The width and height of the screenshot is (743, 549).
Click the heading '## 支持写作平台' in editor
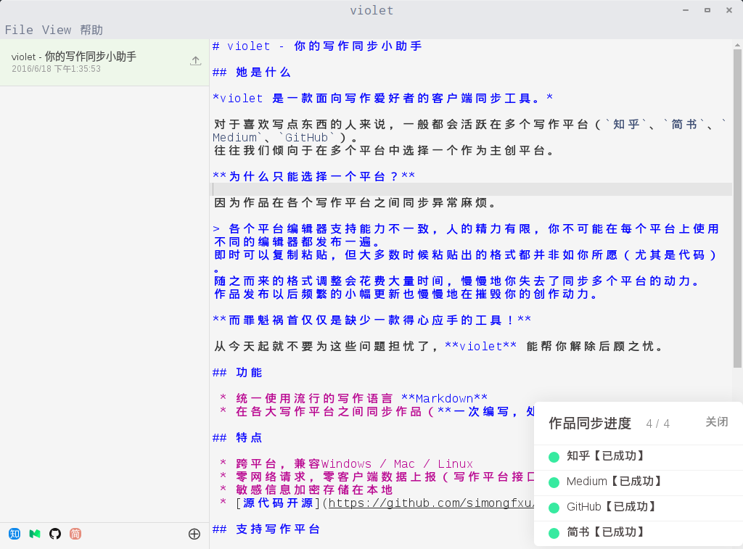[266, 529]
